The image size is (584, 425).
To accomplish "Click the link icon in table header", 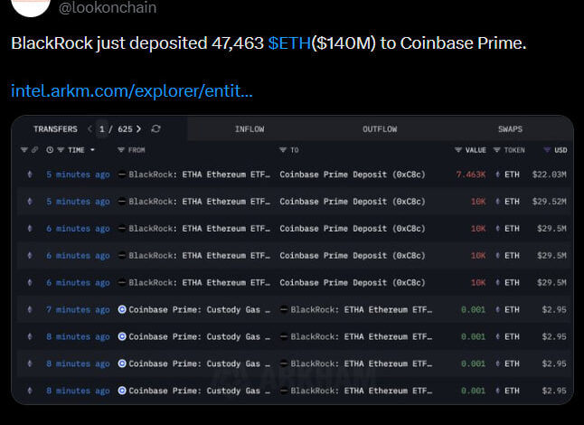I will click(35, 150).
